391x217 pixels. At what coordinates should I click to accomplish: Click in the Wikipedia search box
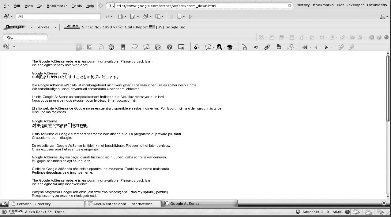25,37
